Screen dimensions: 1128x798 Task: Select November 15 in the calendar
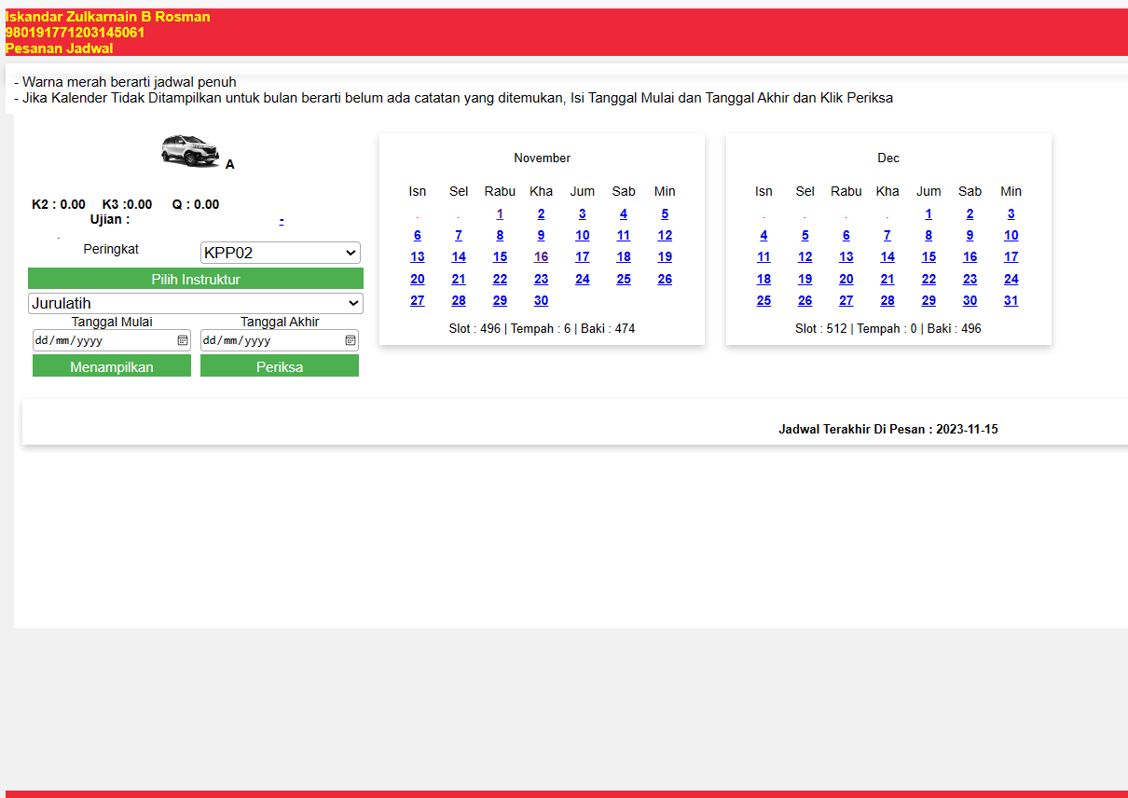[x=500, y=257]
